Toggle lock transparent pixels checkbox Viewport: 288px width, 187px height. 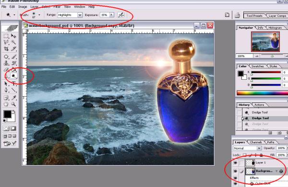245,155
